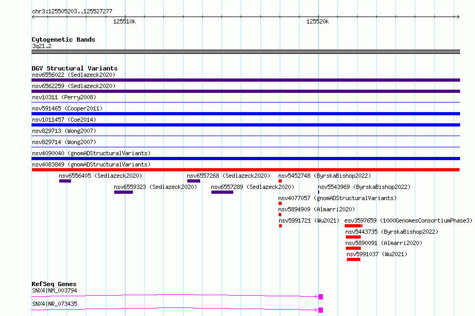Click nsv829714 (Wong2007) variant label

pyautogui.click(x=64, y=142)
